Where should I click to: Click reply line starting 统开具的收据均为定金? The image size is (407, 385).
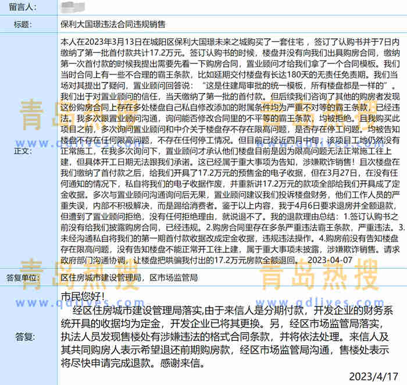(x=222, y=324)
